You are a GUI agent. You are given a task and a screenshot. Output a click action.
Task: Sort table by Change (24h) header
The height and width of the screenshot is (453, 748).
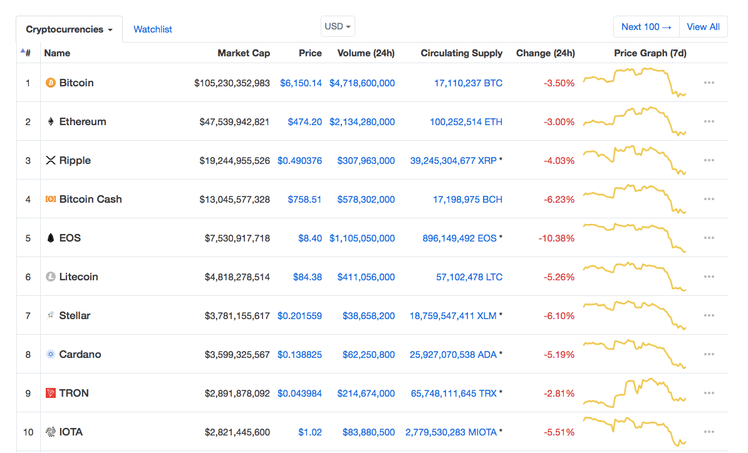(x=545, y=53)
